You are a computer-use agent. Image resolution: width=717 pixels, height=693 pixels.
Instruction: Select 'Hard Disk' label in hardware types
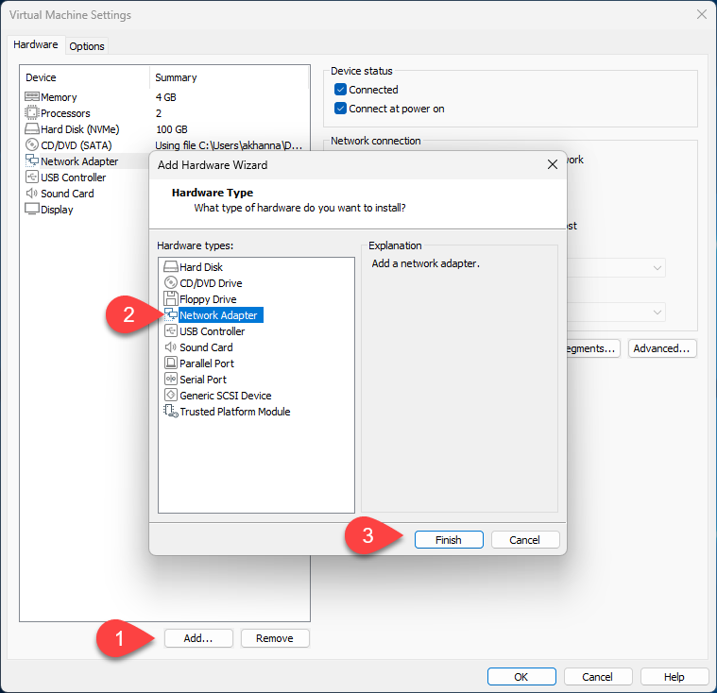201,267
